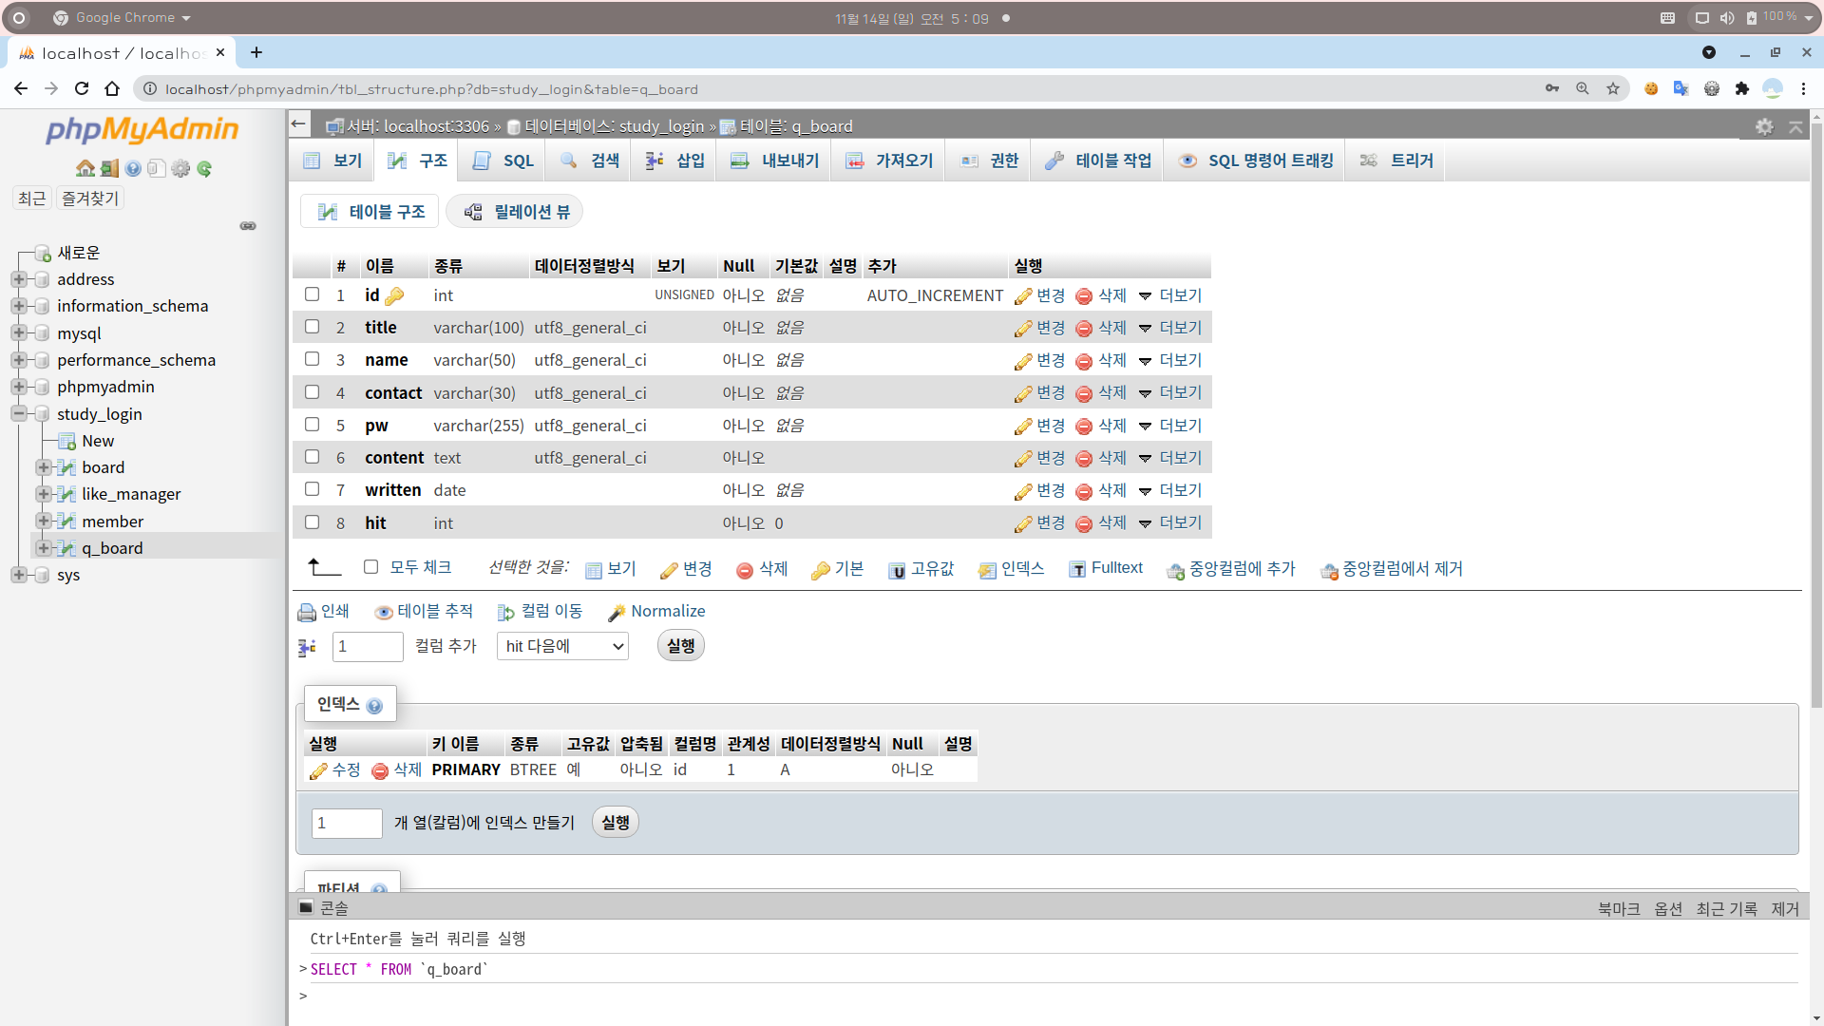Open the 'hit 다음에' column position dropdown
Screen dimensions: 1824x1026
click(562, 646)
